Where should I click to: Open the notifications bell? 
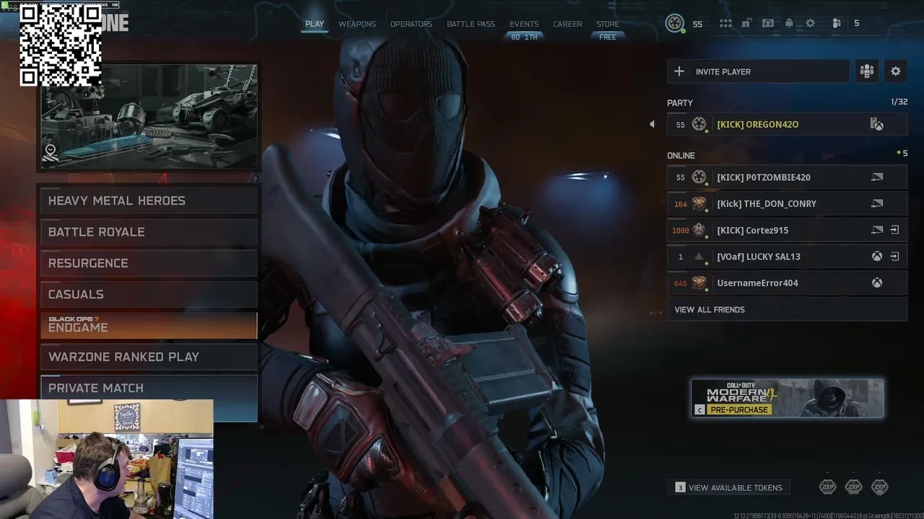pyautogui.click(x=789, y=23)
